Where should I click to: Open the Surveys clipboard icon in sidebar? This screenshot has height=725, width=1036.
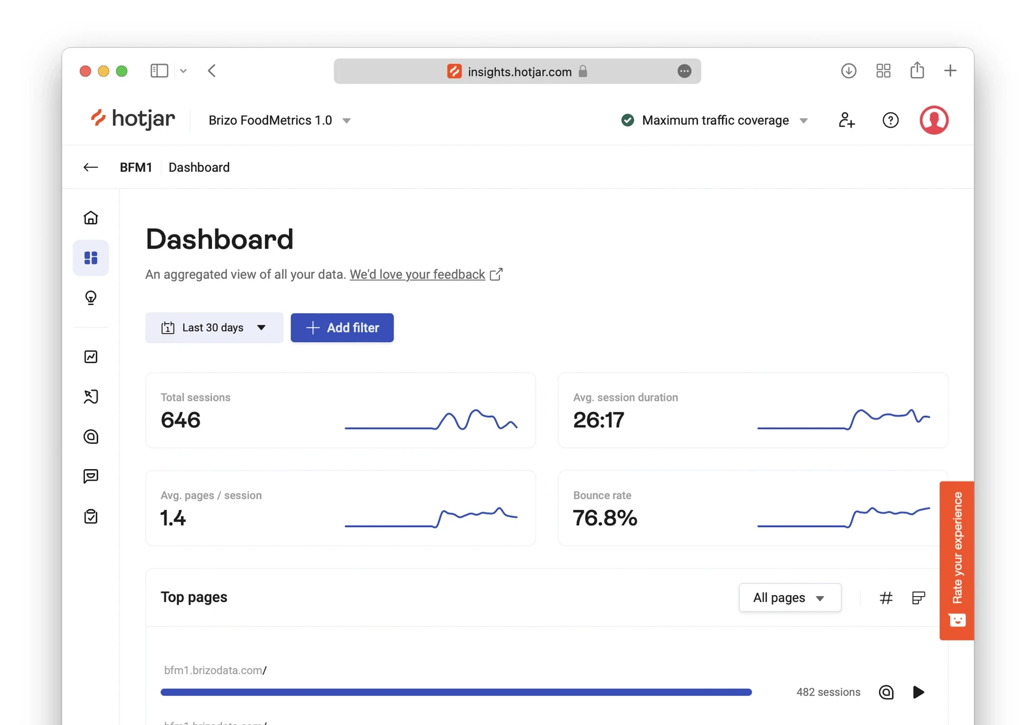pyautogui.click(x=91, y=516)
